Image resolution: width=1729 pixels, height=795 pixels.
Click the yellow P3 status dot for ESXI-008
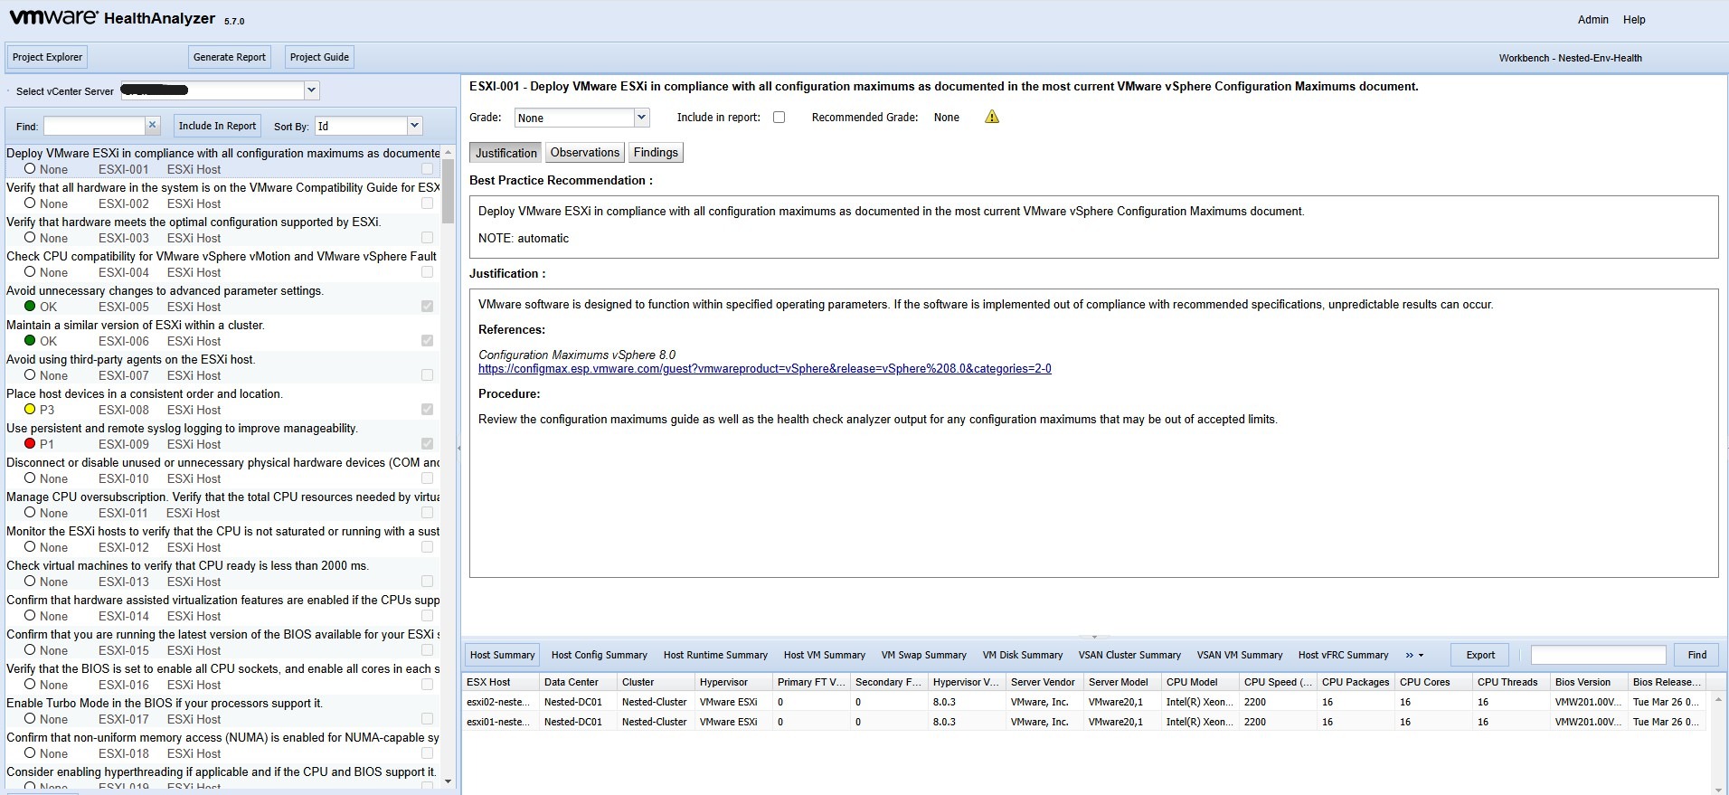tap(30, 409)
